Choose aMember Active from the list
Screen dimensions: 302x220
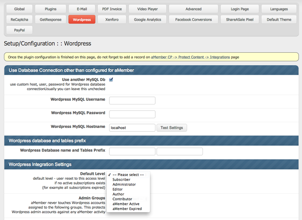[x=128, y=204]
